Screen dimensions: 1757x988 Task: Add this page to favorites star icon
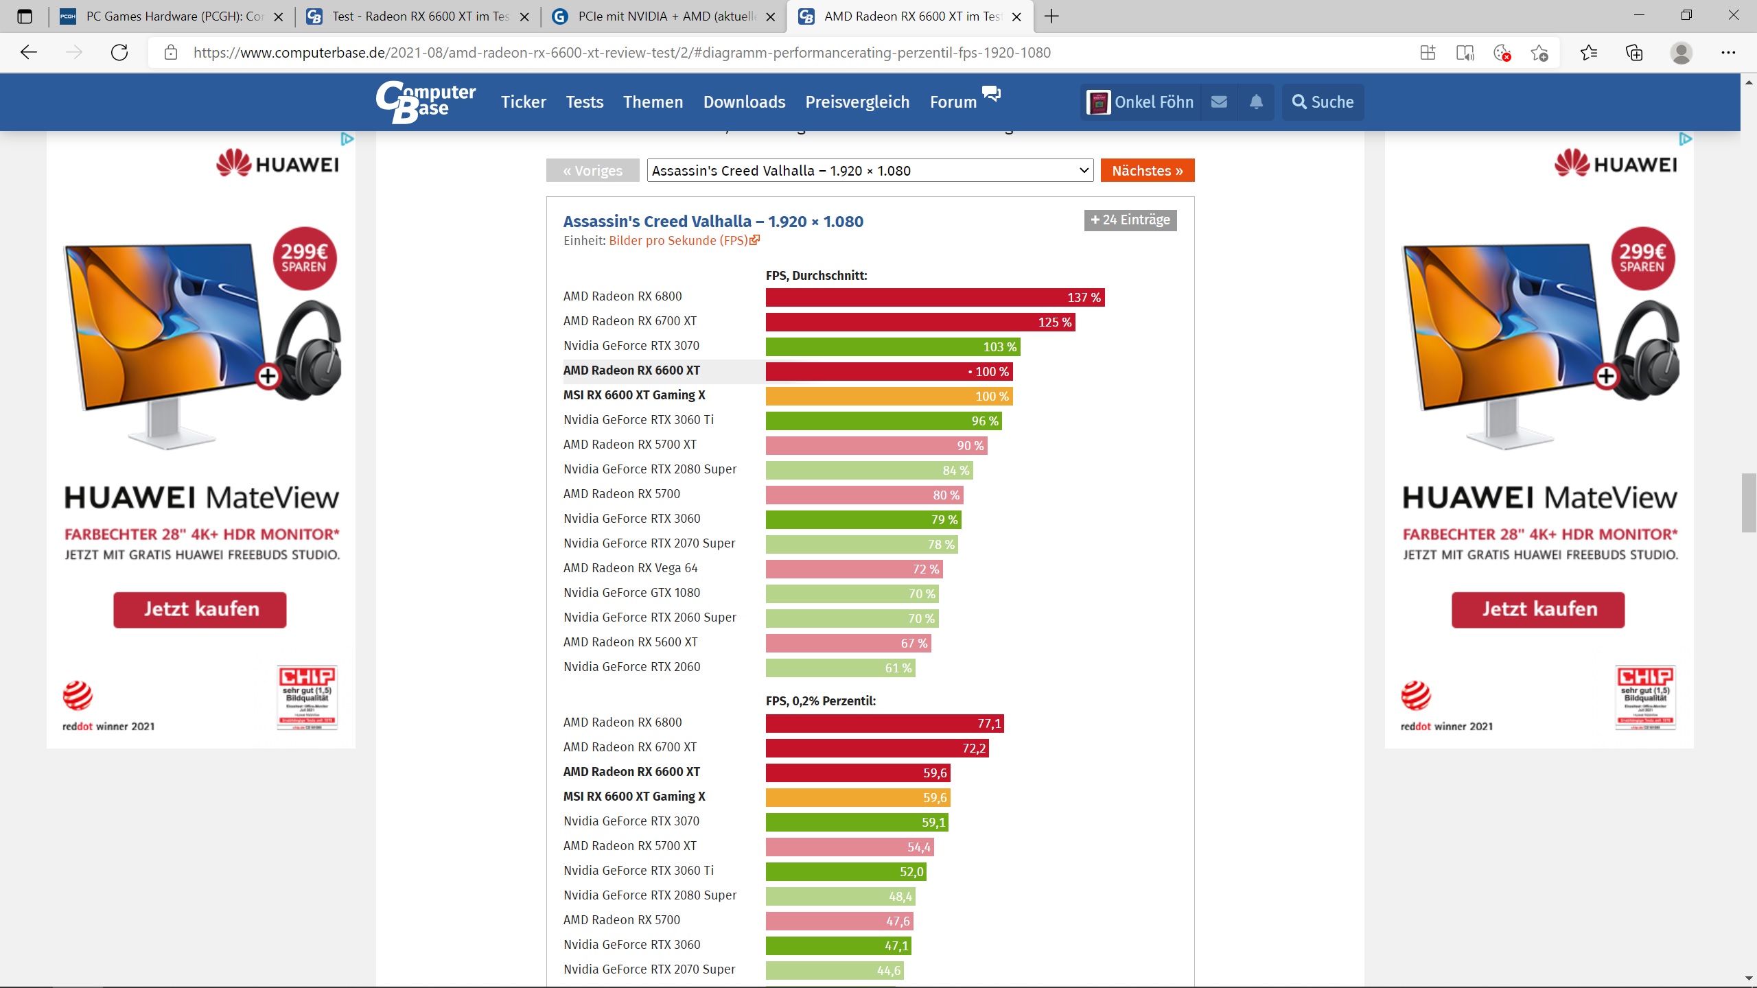point(1539,53)
